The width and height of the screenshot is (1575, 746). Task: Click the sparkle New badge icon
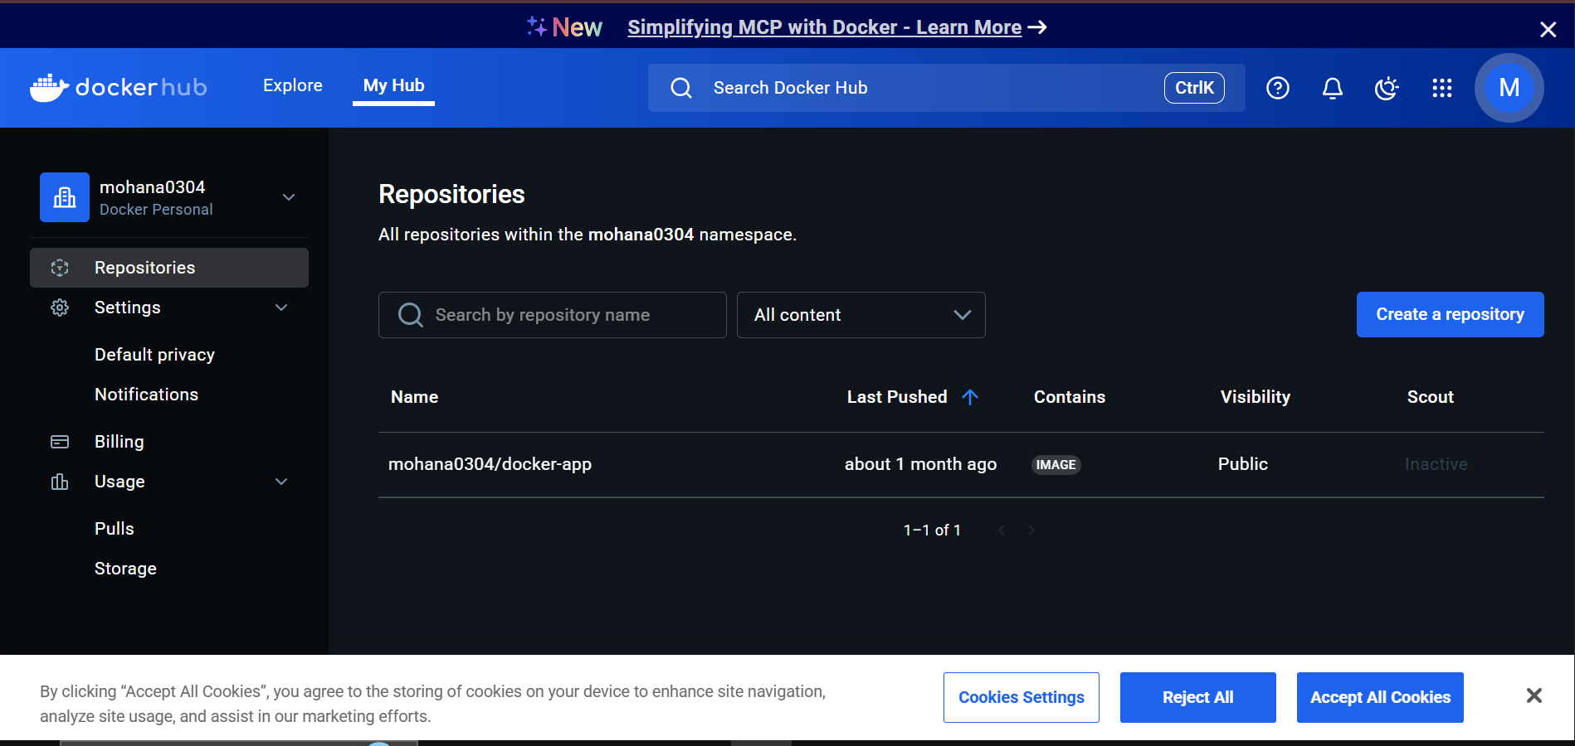point(537,27)
